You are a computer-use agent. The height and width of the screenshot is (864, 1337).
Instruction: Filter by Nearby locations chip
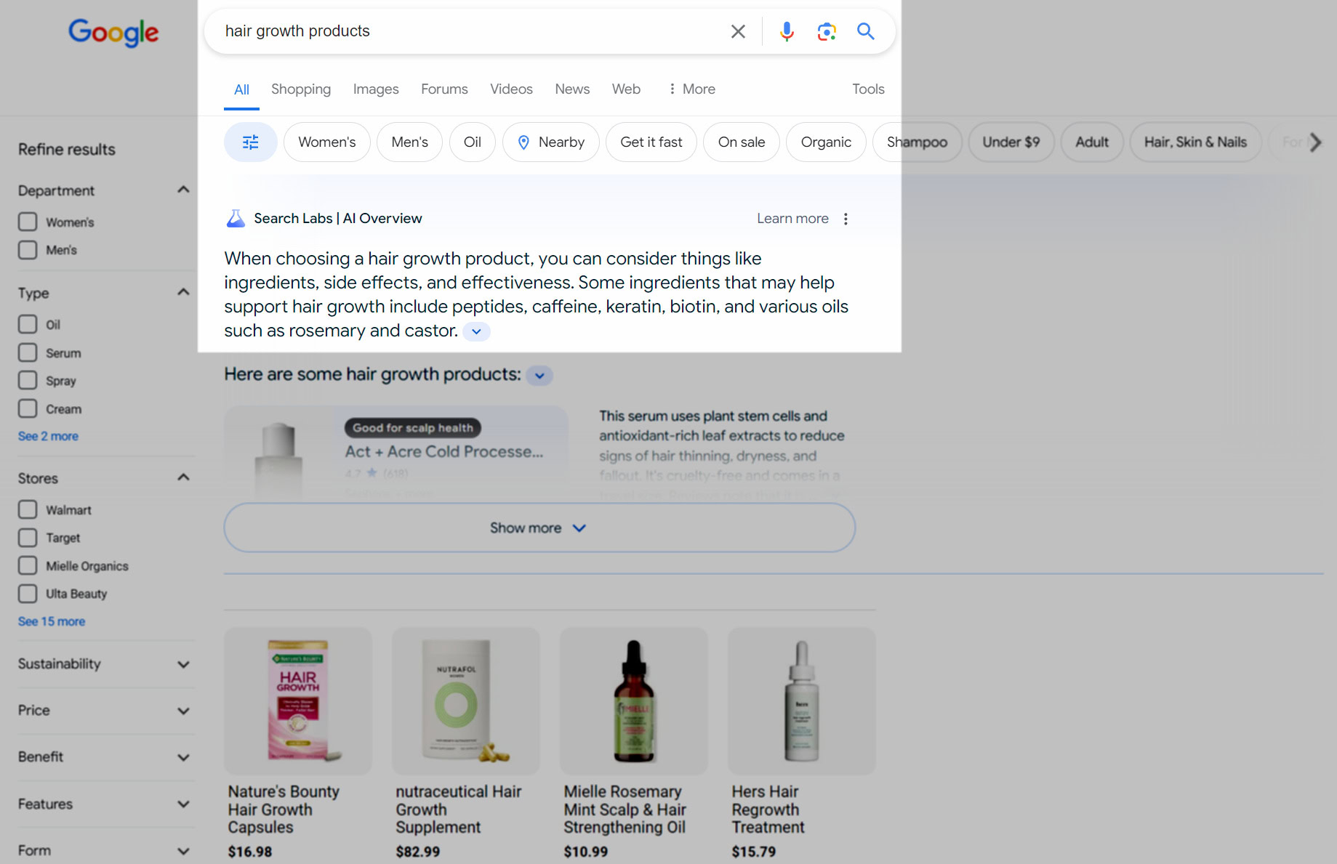tap(550, 142)
